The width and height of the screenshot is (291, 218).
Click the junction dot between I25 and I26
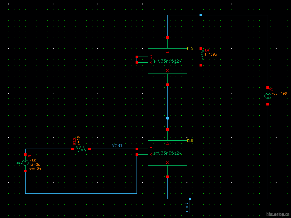tap(167, 118)
